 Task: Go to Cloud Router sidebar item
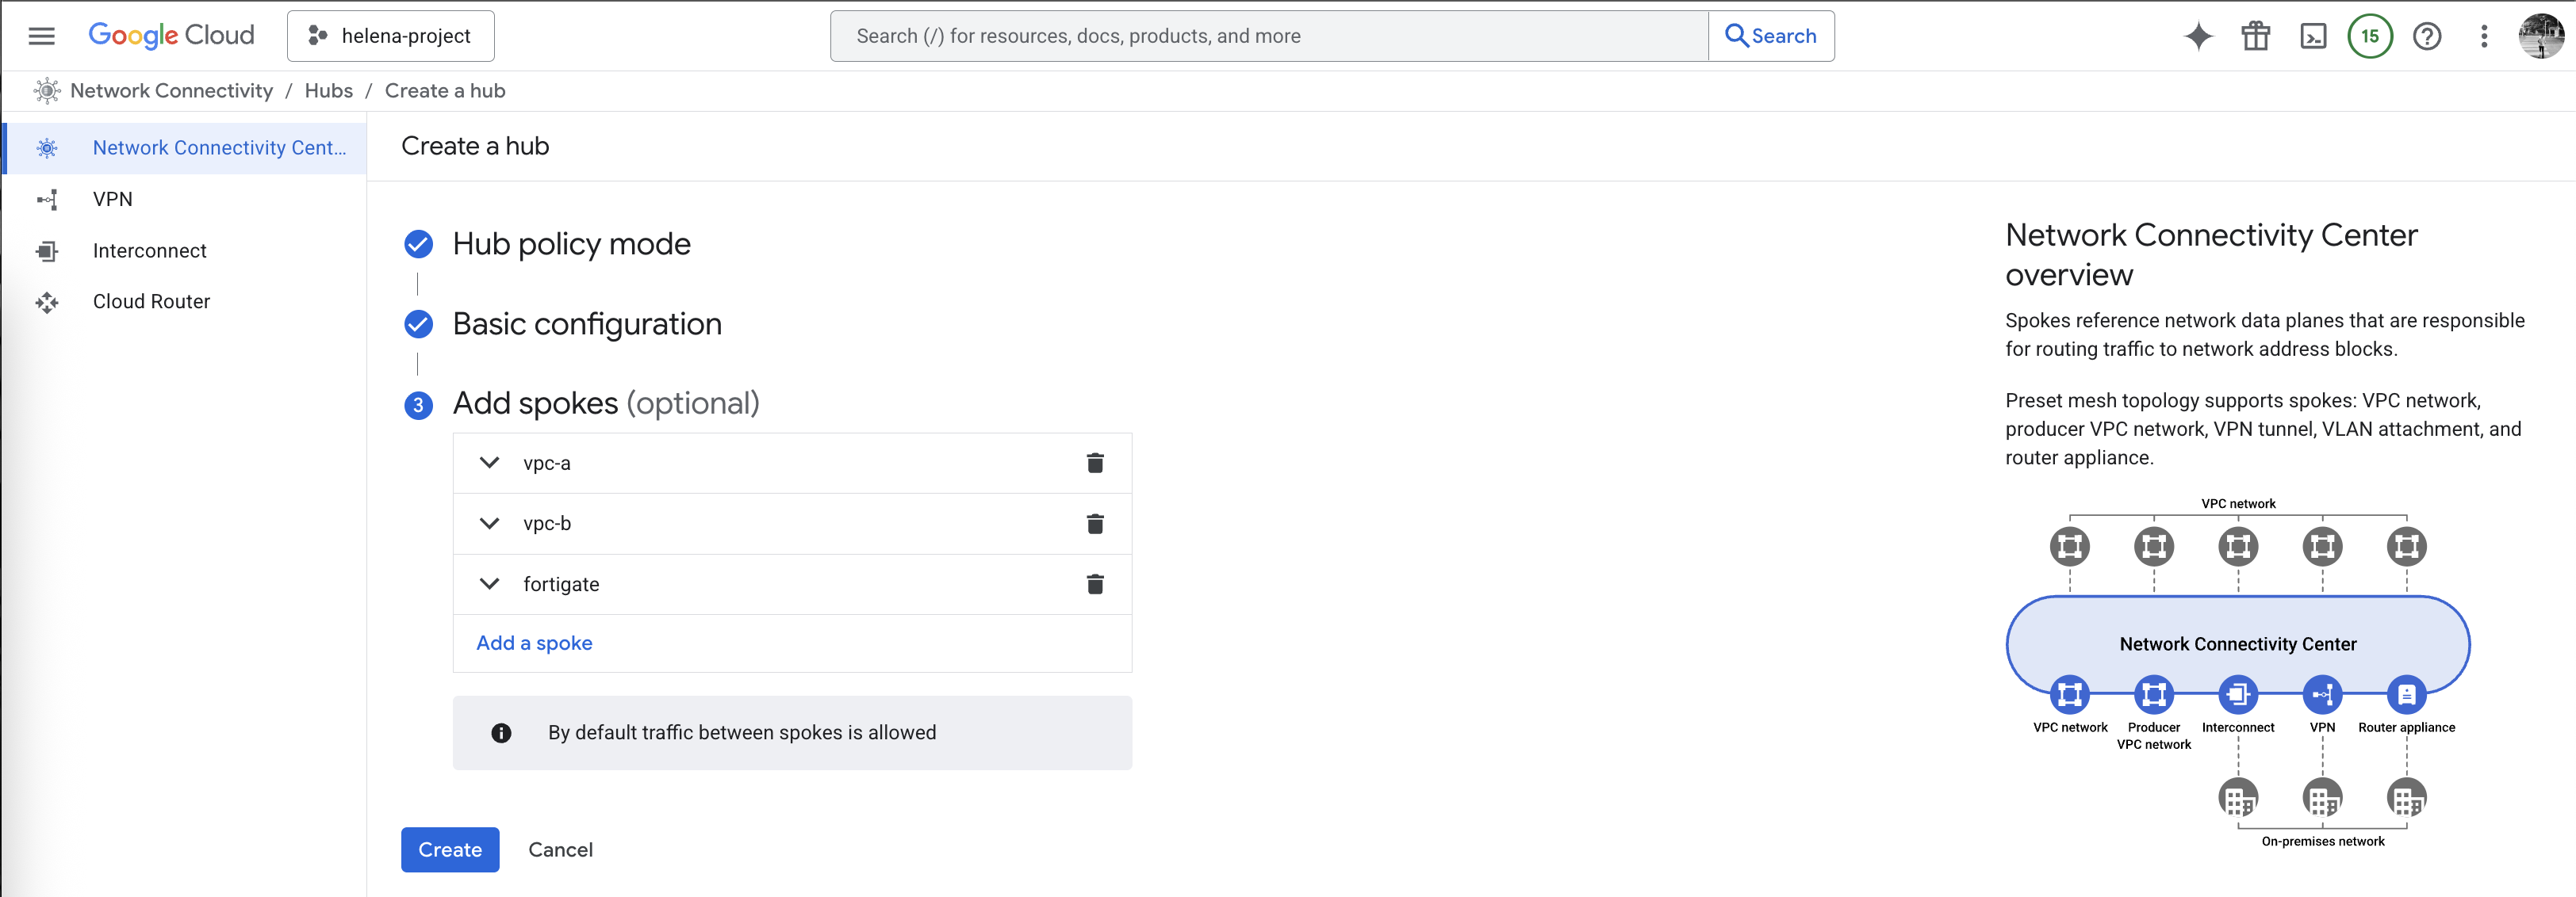(151, 302)
